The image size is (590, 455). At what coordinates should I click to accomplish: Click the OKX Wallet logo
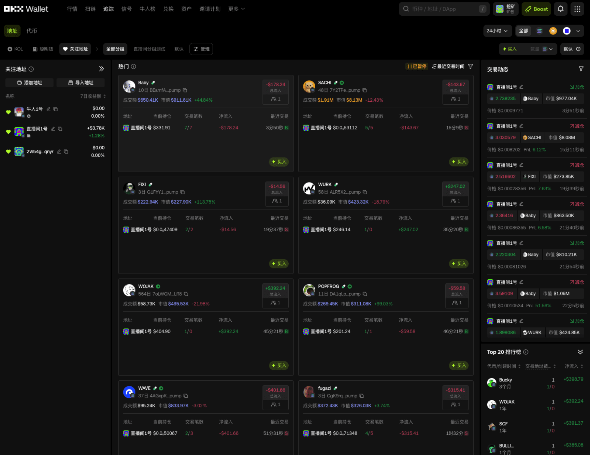click(26, 9)
